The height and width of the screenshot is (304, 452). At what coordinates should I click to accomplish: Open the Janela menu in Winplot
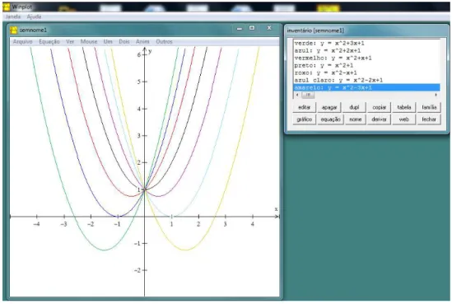tap(13, 16)
